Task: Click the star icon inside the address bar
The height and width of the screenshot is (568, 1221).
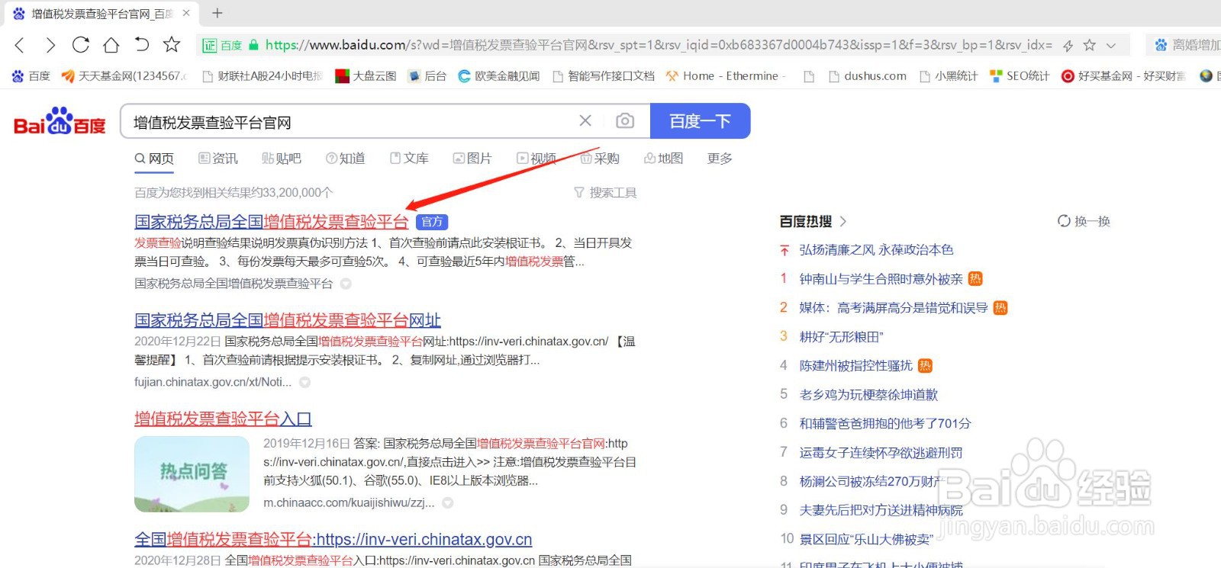Action: pos(1090,45)
